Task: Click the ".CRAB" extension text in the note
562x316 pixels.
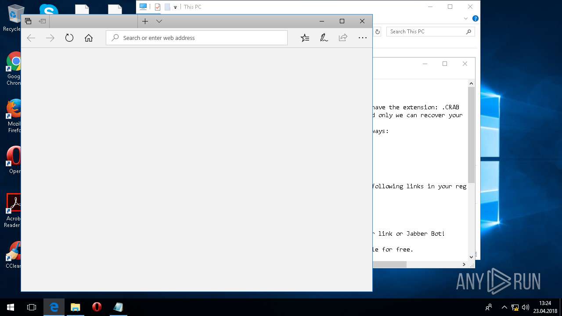Action: [x=450, y=107]
